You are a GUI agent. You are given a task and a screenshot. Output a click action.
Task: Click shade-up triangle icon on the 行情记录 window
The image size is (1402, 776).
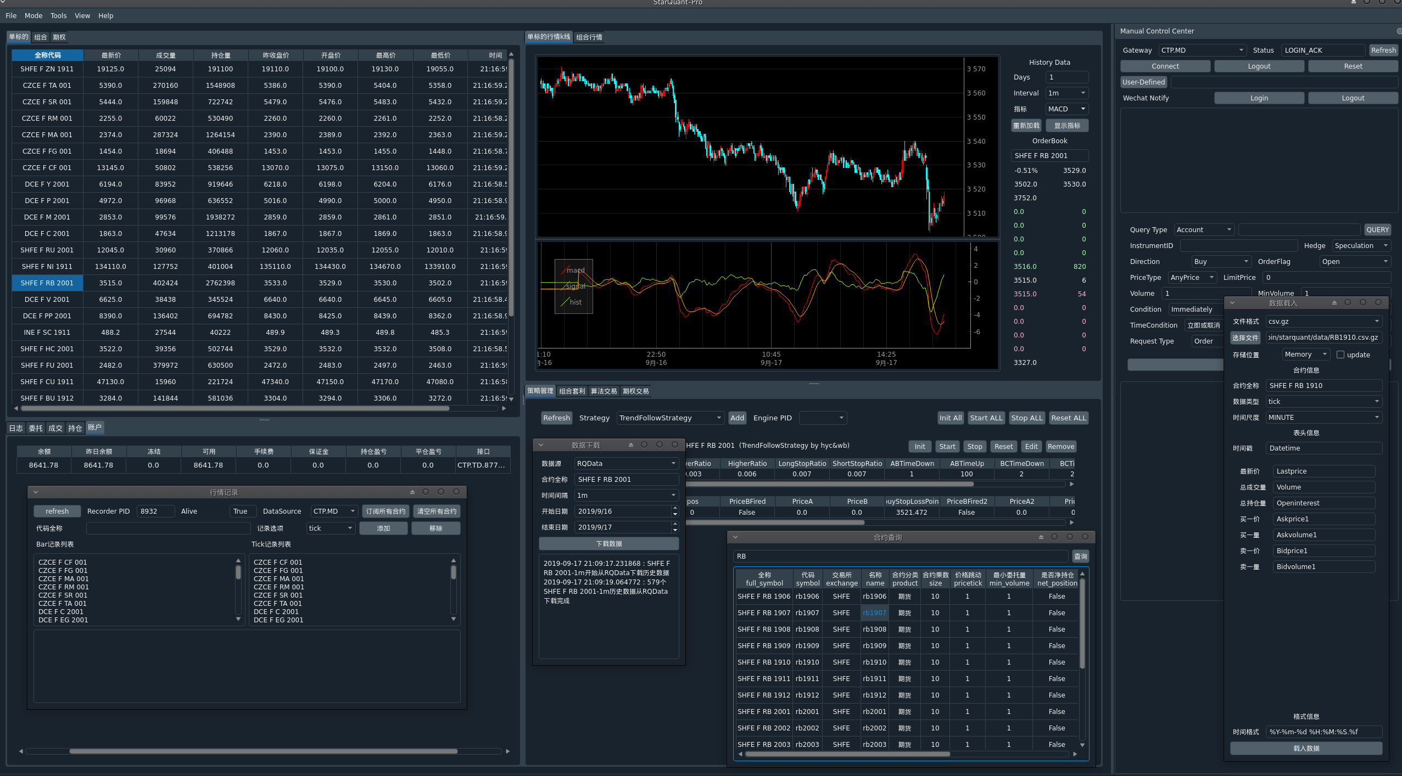pos(412,492)
